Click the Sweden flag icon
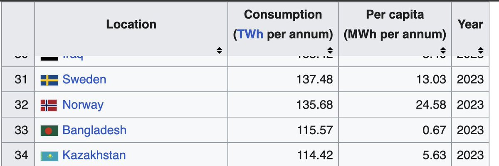Image resolution: width=499 pixels, height=166 pixels. [x=49, y=79]
